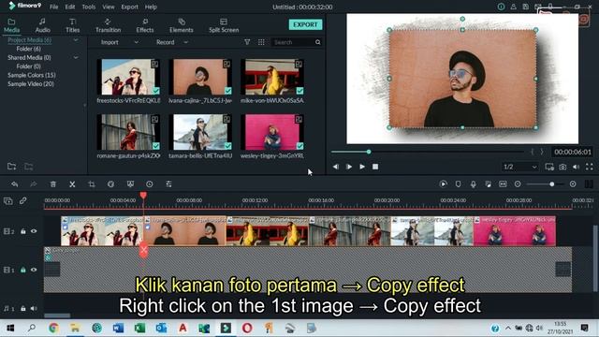Open the Tools menu

click(89, 7)
